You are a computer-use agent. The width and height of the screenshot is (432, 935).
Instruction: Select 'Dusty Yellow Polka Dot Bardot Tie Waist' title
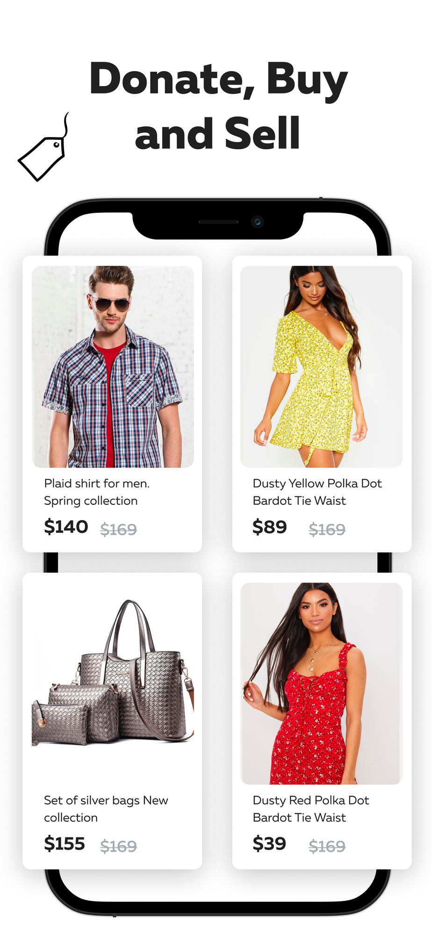pos(317,492)
